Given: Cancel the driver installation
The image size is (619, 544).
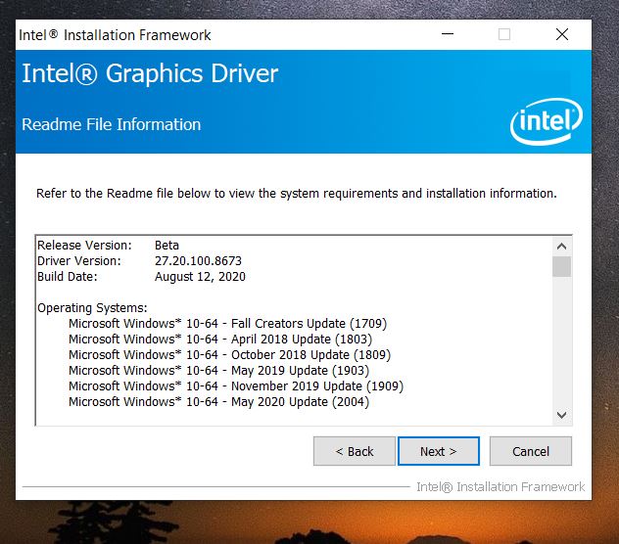Looking at the screenshot, I should [531, 451].
